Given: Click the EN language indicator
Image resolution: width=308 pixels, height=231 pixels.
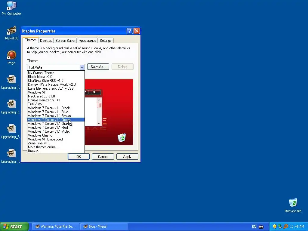Looking at the screenshot, I should pos(254,226).
